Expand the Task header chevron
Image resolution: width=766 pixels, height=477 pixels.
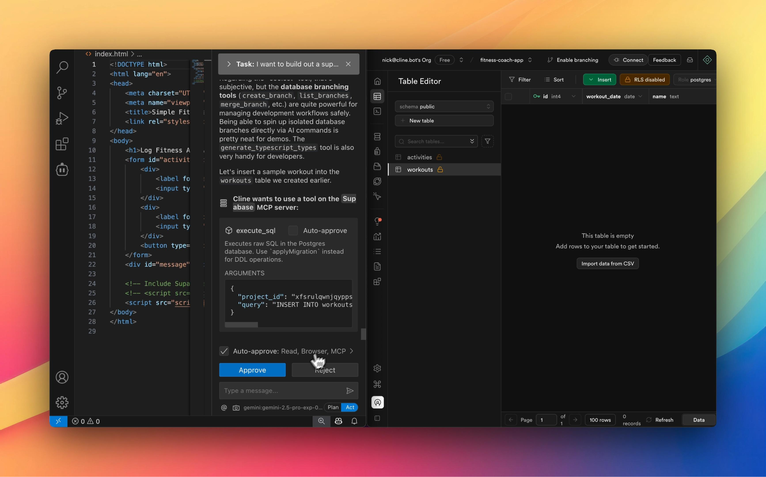[229, 64]
